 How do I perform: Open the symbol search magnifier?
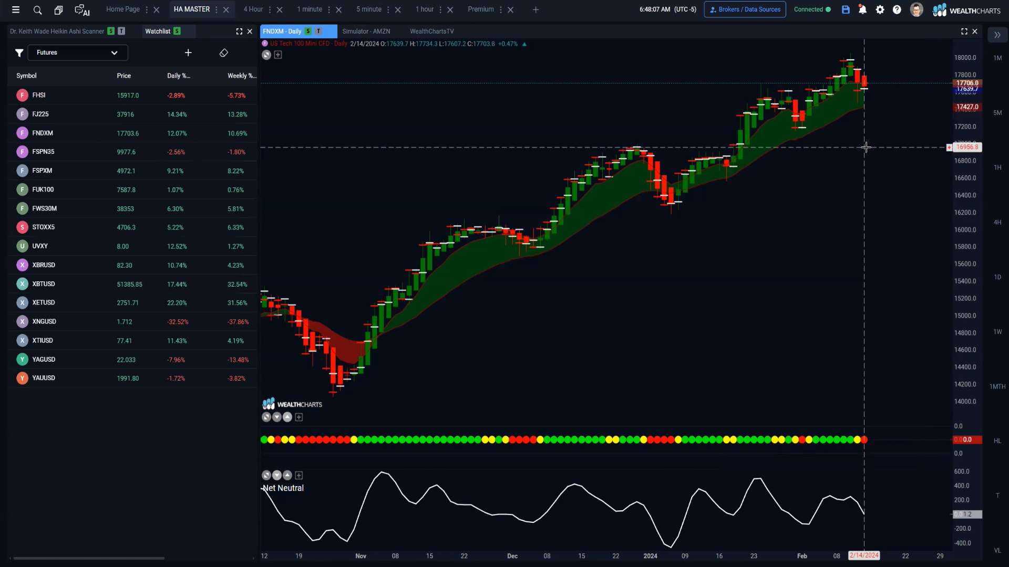[x=37, y=10]
